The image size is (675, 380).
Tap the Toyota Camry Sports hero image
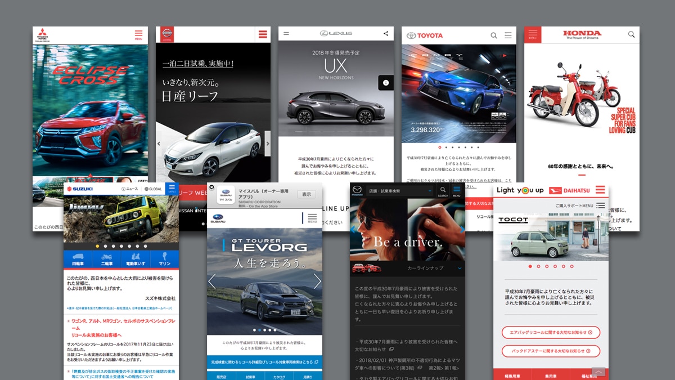click(x=458, y=93)
